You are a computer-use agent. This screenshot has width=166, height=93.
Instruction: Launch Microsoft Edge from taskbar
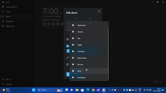pos(88,90)
